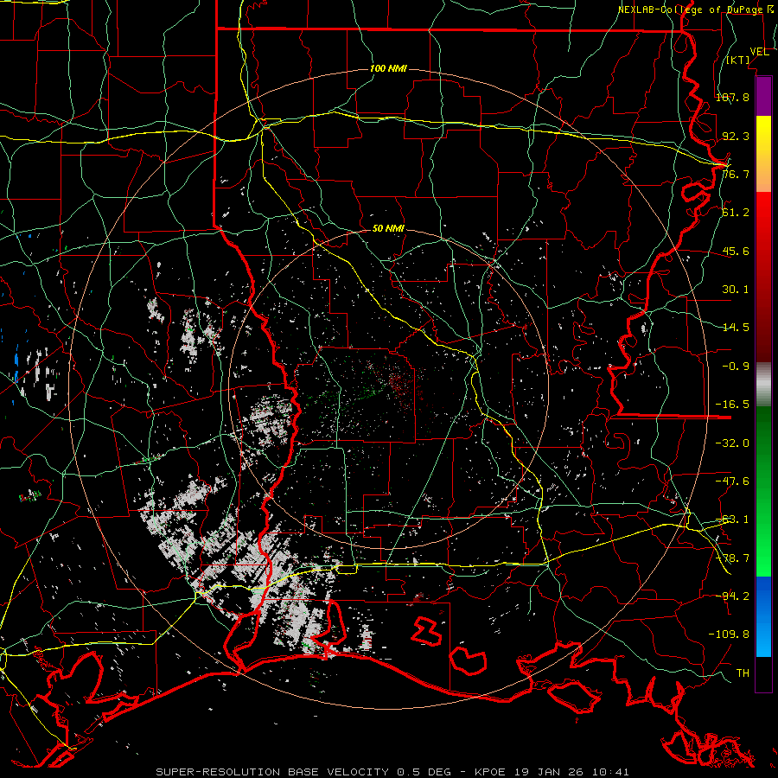Click the purple segment of the color bar
This screenshot has height=778, width=778.
coord(763,96)
